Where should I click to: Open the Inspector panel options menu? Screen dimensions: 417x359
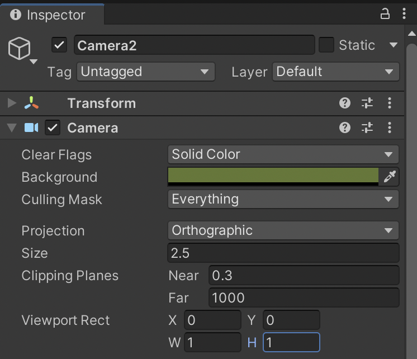tap(403, 14)
